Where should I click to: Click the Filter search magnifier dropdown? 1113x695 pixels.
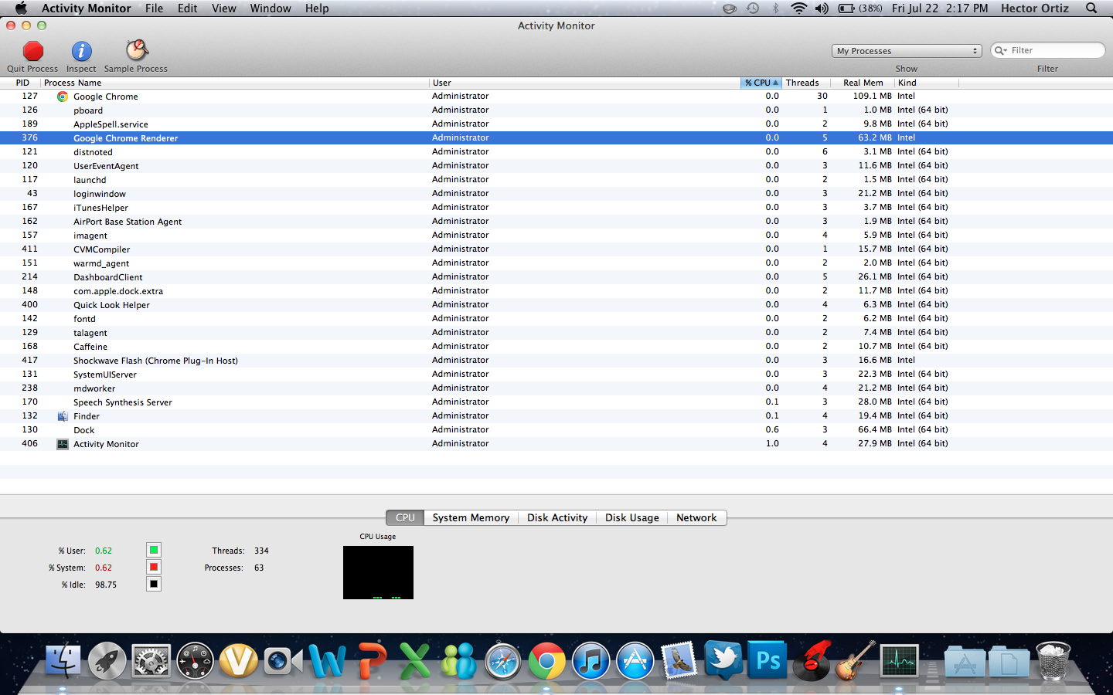coord(1000,50)
